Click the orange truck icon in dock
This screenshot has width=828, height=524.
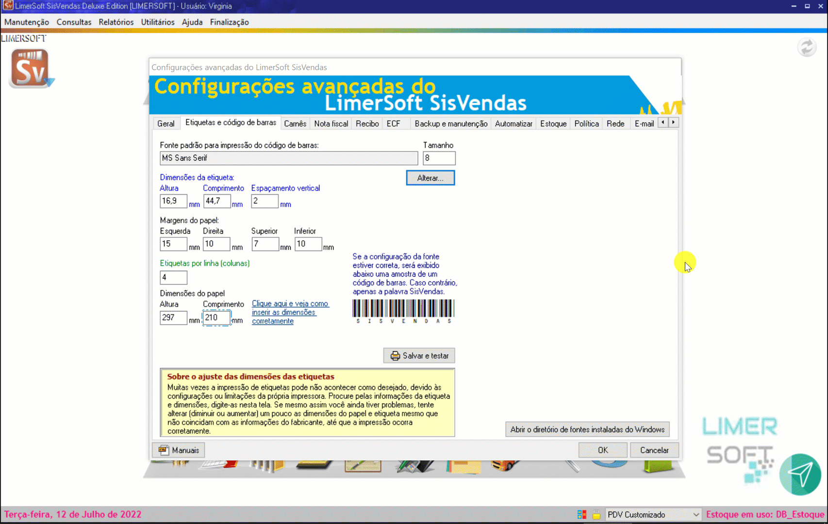505,465
